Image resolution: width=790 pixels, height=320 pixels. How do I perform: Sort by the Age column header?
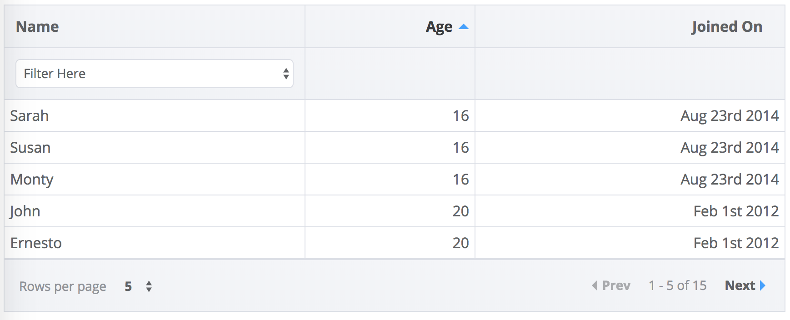pos(439,27)
